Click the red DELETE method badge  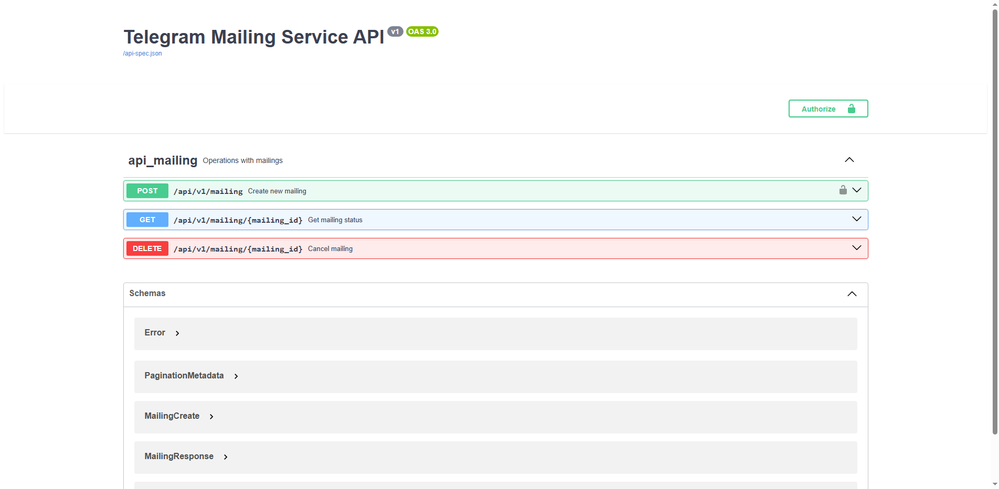(x=147, y=248)
